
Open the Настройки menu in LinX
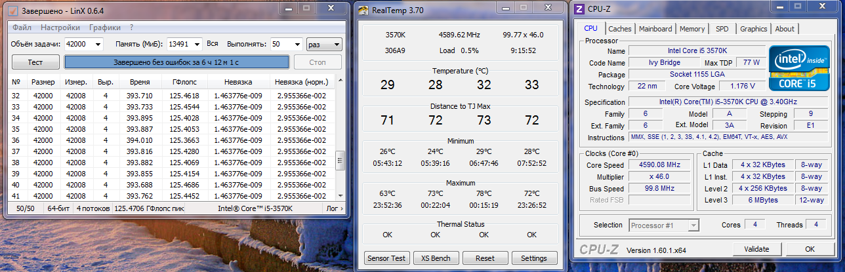tap(60, 28)
